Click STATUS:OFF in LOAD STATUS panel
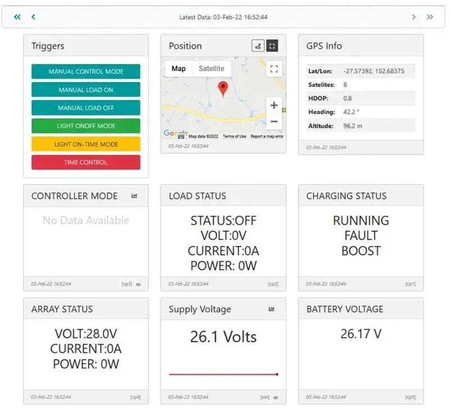Viewport: 449px width, 411px height. [223, 220]
